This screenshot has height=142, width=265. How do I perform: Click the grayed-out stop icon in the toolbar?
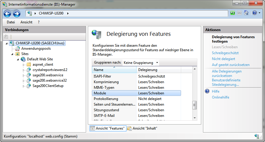click(x=239, y=13)
